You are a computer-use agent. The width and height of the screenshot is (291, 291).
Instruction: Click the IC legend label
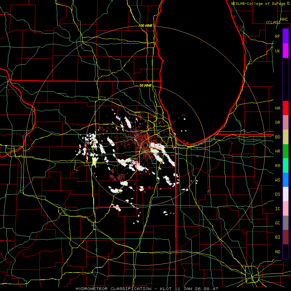[x=277, y=209]
